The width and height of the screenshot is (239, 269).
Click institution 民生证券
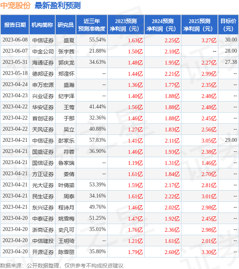click(x=43, y=196)
